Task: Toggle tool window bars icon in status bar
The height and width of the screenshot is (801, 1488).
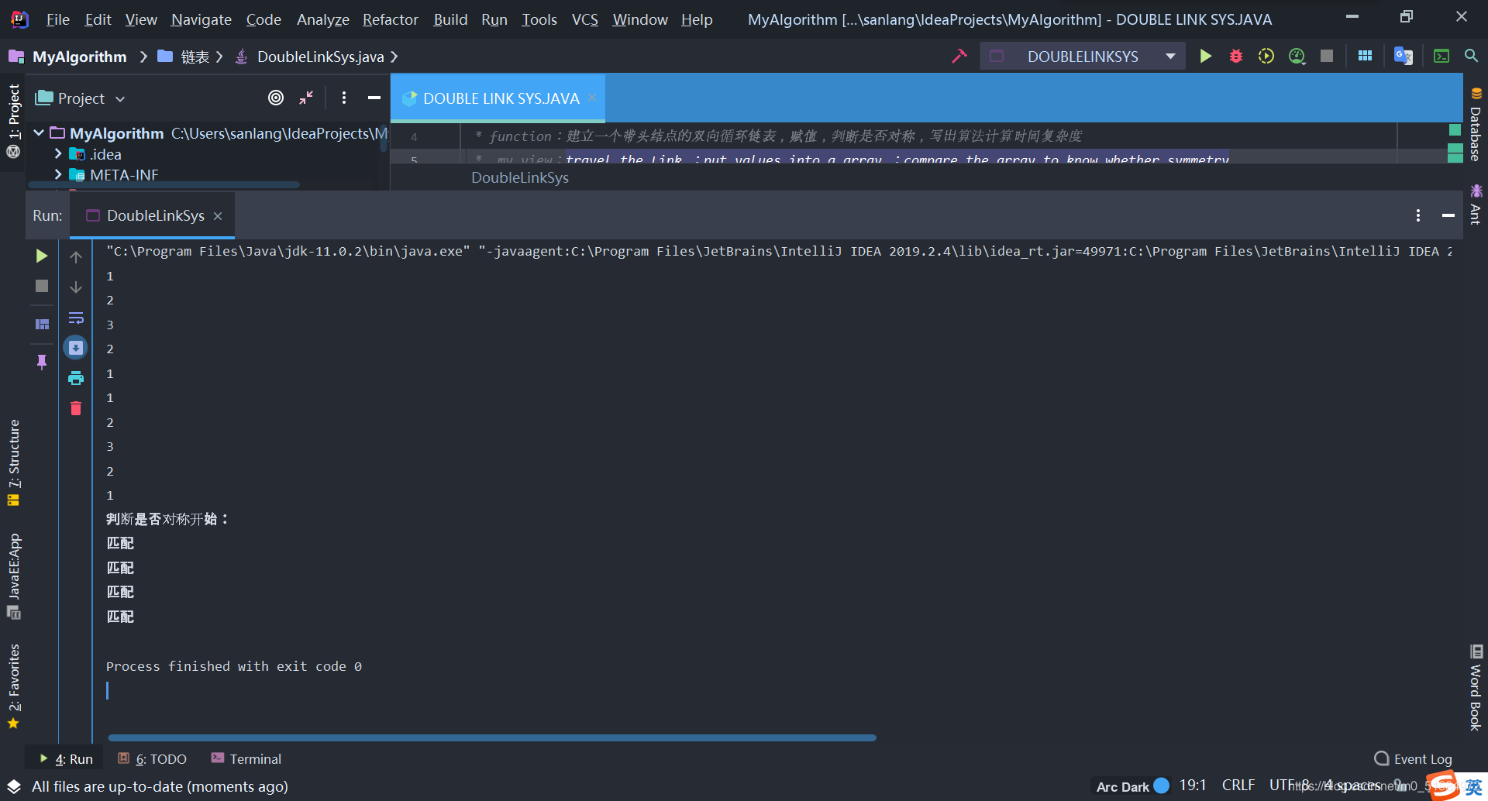Action: [x=13, y=786]
